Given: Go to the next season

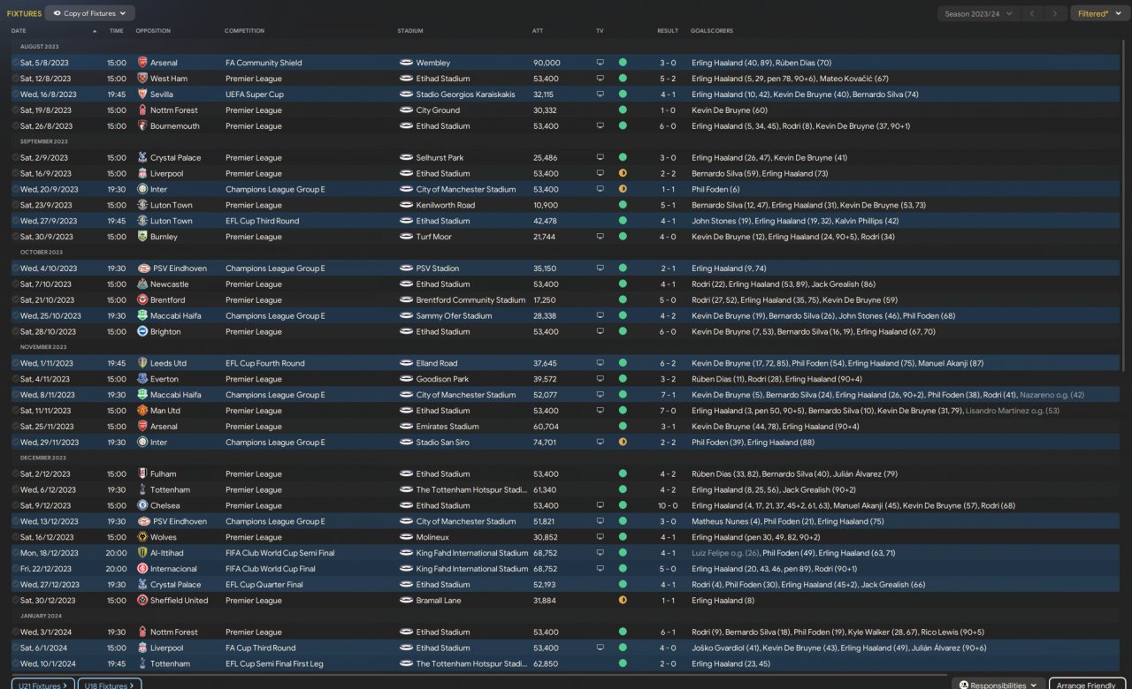Looking at the screenshot, I should [x=1055, y=13].
